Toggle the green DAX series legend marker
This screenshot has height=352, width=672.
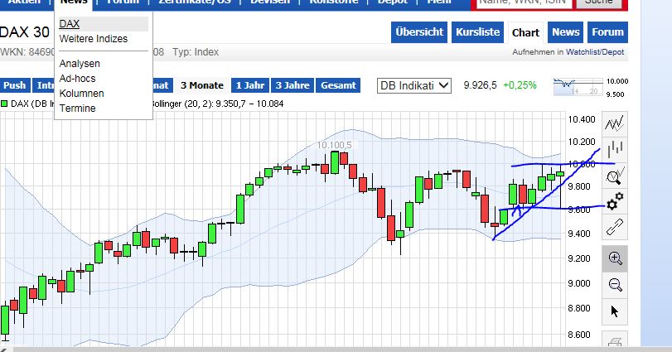click(x=4, y=104)
